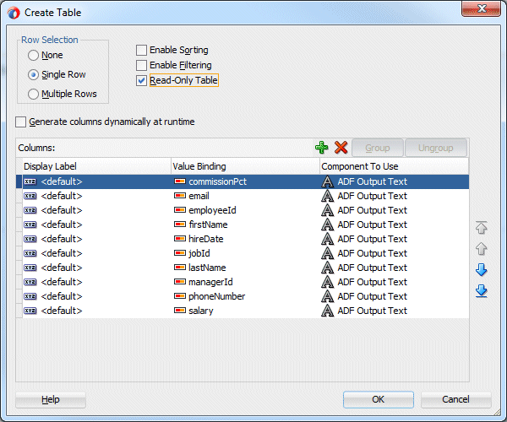Click ADF Output Text in salary row
The width and height of the screenshot is (507, 422).
click(x=372, y=311)
